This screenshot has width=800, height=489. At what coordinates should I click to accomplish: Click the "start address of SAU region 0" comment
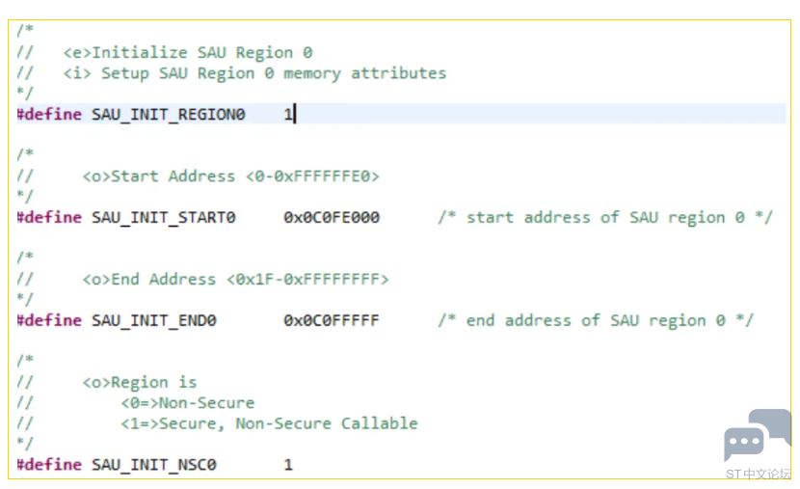[x=604, y=218]
